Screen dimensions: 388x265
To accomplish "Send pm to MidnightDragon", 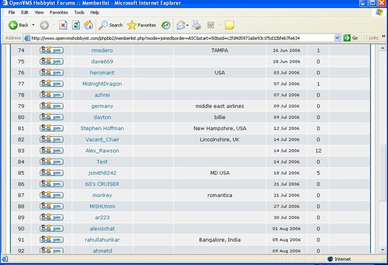I will (51, 83).
